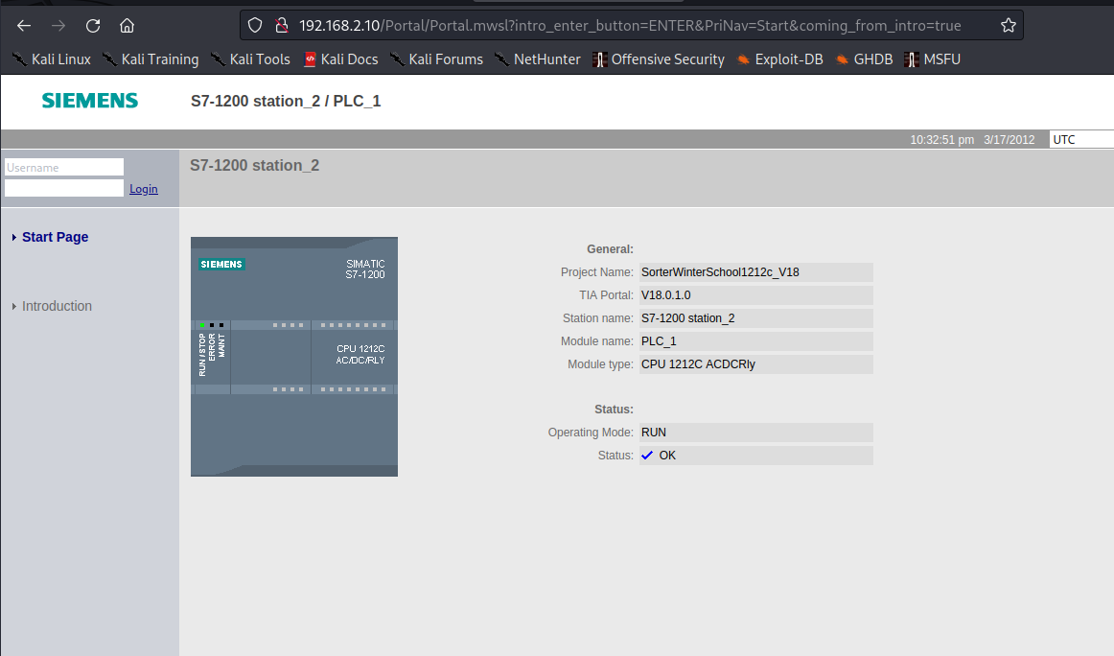Click the tracking protection shield icon
Screen dimensions: 1114x656
(x=255, y=26)
